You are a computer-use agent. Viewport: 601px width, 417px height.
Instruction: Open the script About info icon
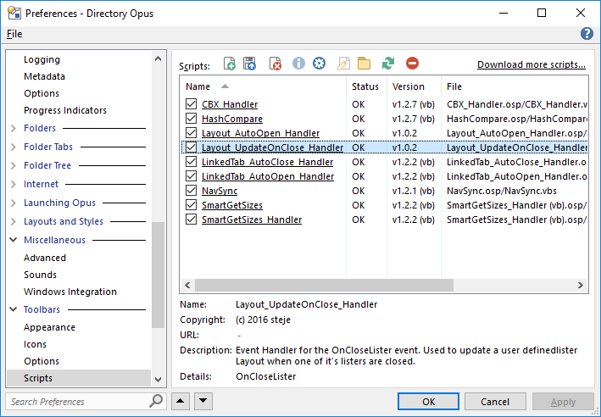(298, 64)
